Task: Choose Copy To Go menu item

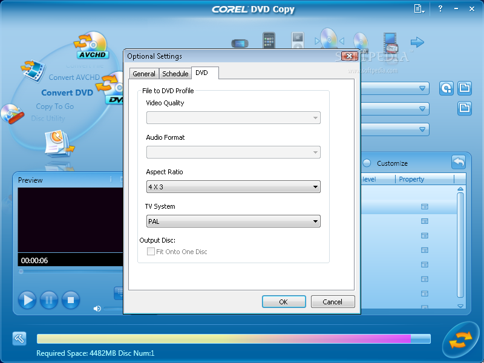Action: (54, 106)
